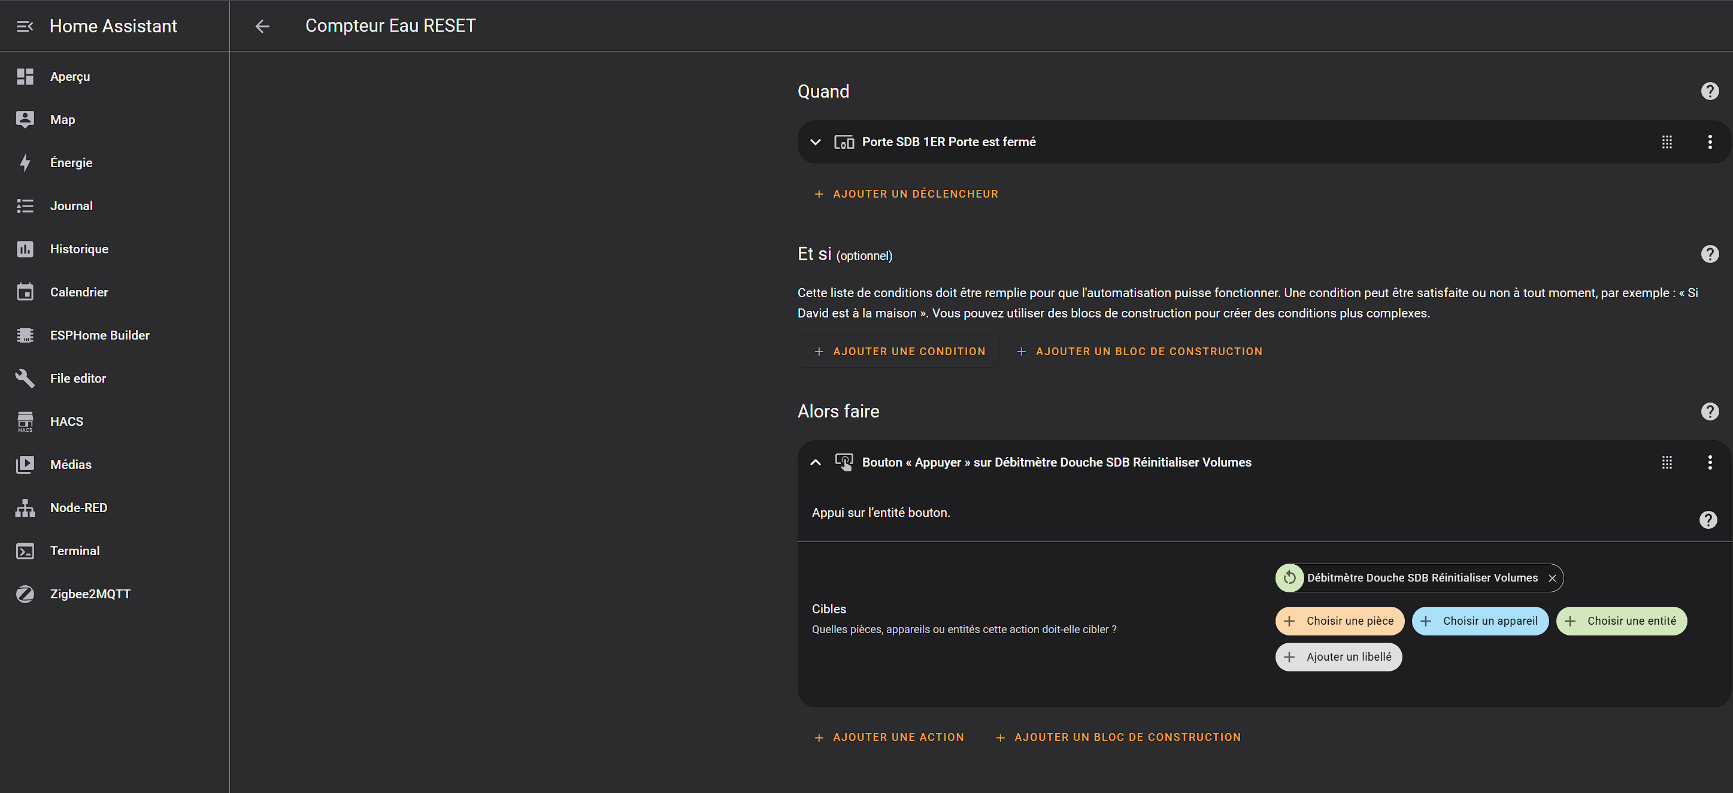
Task: Open Terminal console icon
Action: click(x=25, y=551)
